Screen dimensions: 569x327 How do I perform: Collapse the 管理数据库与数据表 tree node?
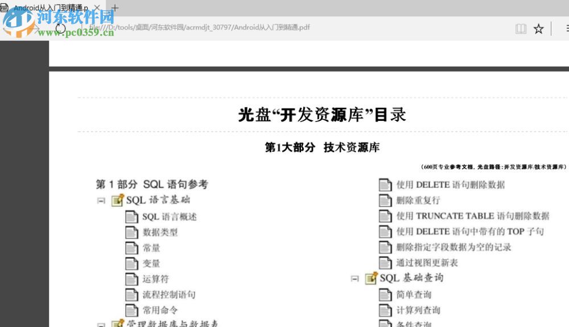[x=101, y=324]
